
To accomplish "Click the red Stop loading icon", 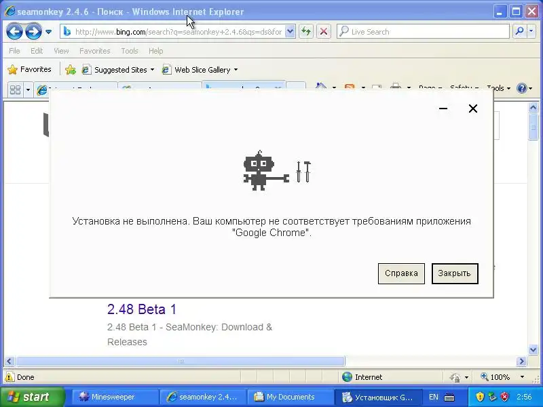I will (324, 32).
